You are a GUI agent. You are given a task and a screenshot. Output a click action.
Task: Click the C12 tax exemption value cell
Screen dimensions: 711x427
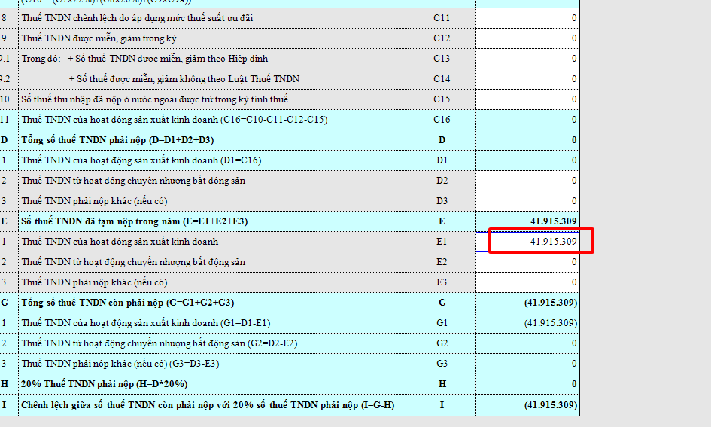point(528,38)
